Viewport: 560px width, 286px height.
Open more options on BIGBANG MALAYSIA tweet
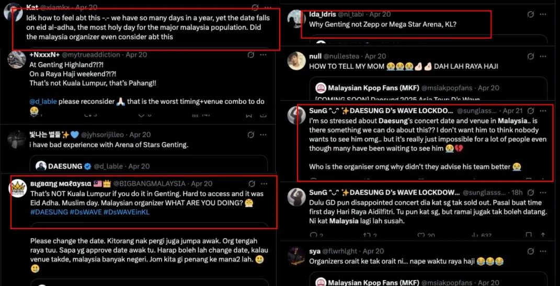click(x=265, y=184)
